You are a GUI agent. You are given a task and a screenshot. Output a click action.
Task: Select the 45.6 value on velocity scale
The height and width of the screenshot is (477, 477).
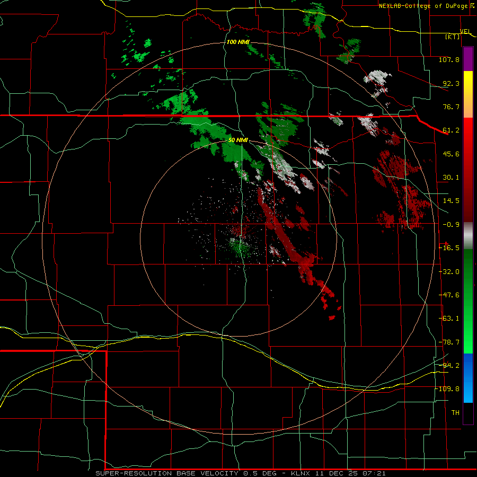tap(451, 154)
